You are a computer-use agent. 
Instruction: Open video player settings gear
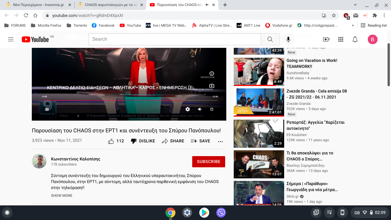click(188, 109)
